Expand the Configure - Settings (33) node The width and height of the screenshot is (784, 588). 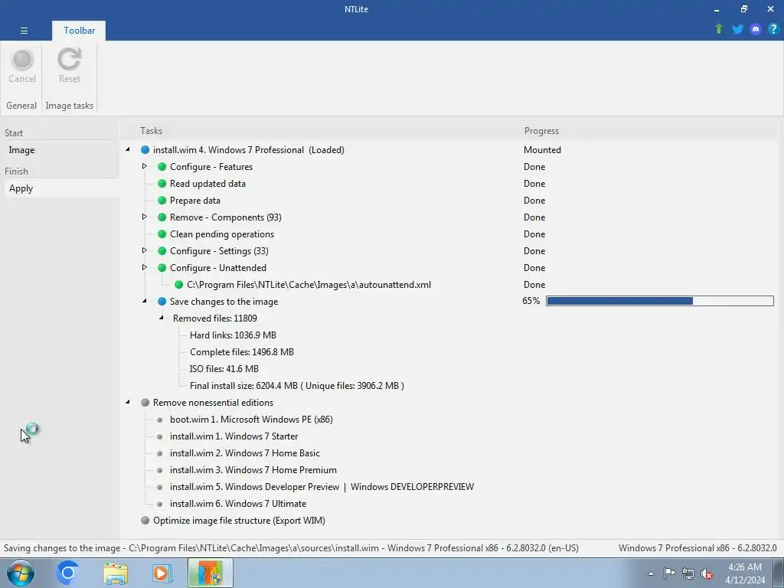pos(145,250)
